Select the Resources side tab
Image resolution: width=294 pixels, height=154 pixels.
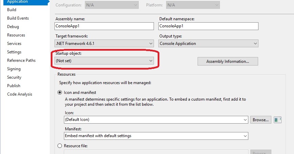click(16, 35)
